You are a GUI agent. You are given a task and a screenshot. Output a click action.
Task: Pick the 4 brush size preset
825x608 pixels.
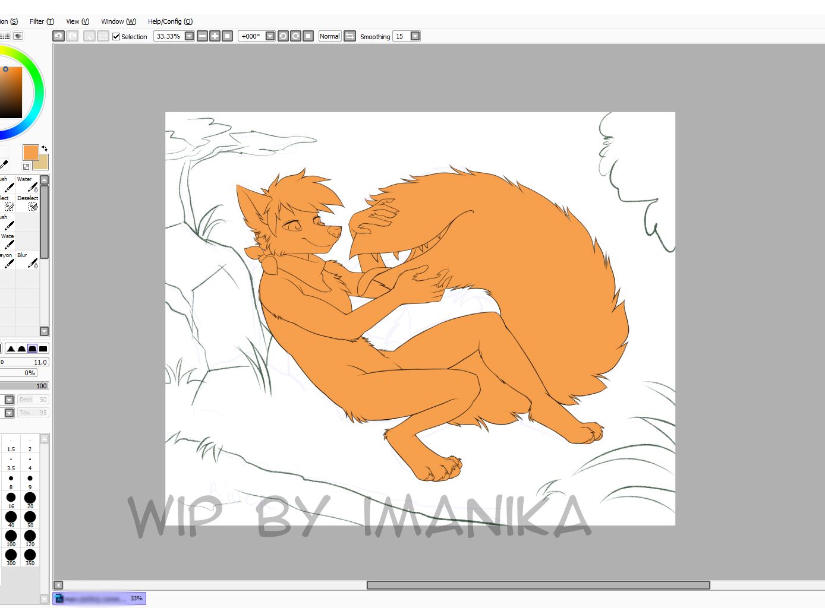(30, 462)
